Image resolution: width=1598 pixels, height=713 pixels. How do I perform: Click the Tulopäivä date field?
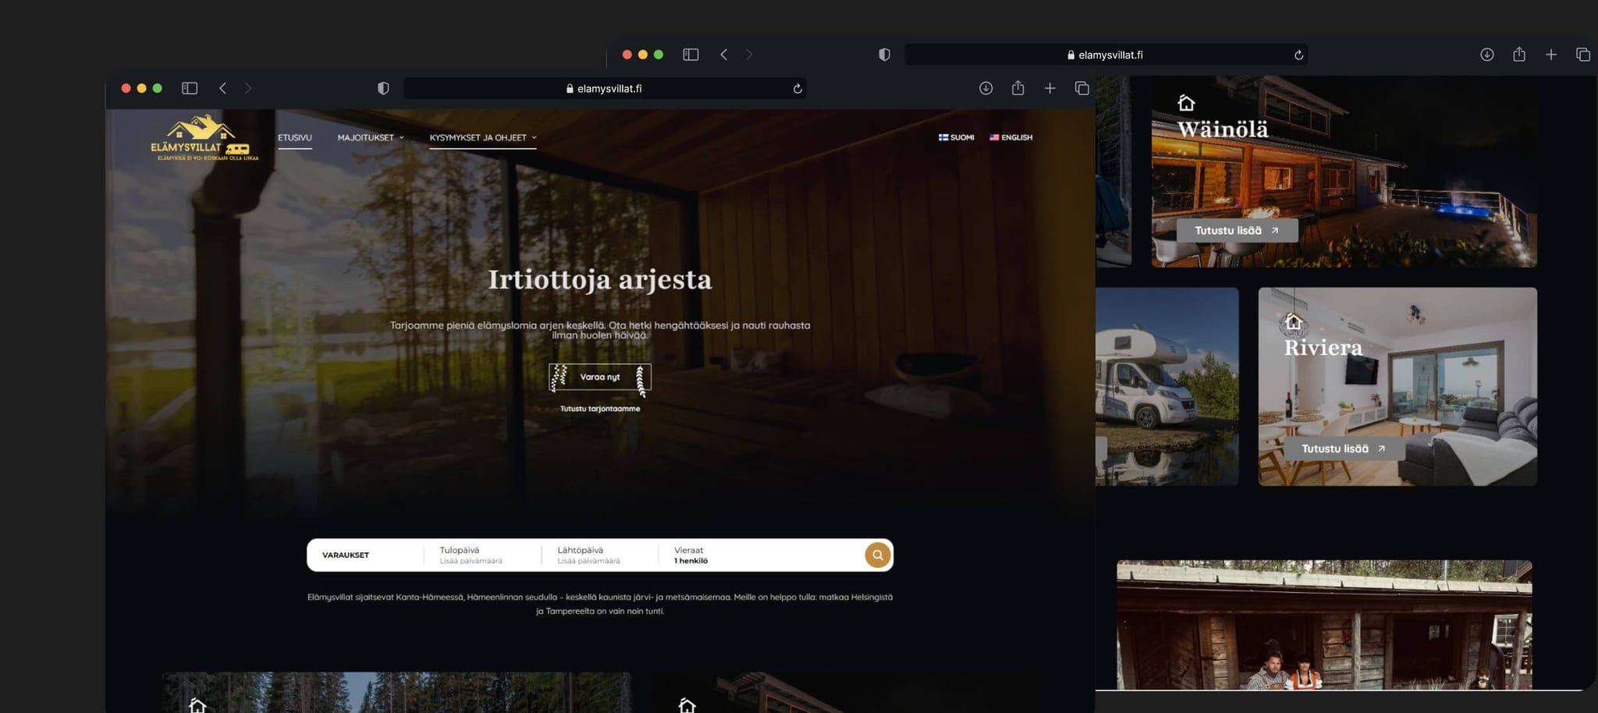[471, 554]
